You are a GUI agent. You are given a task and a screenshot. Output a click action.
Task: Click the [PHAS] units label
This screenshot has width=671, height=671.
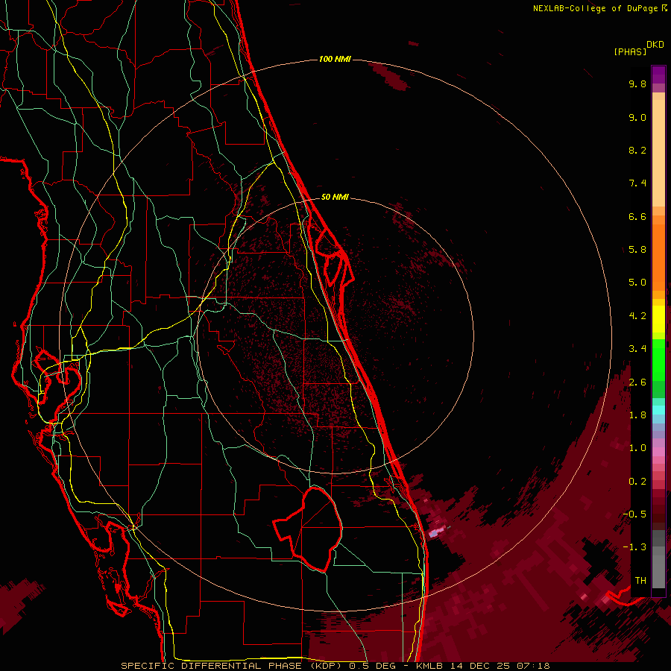(x=629, y=51)
